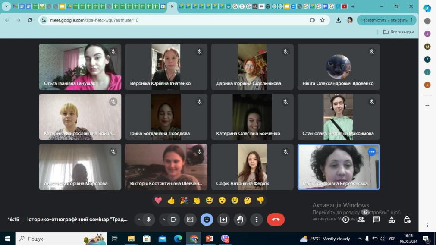The image size is (436, 245).
Task: Send the heart emoji reaction
Action: point(158,200)
